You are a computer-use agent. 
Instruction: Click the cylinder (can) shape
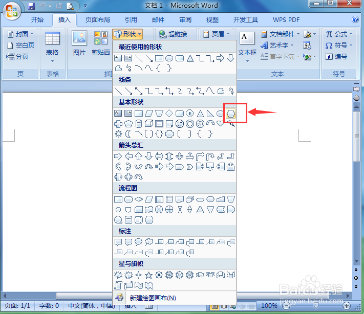[x=139, y=124]
